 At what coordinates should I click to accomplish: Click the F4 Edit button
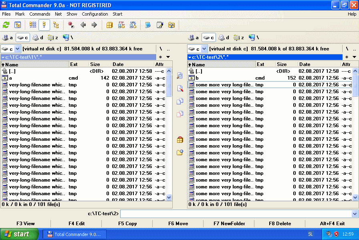76,224
